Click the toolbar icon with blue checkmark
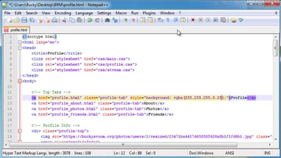 [x=241, y=20]
